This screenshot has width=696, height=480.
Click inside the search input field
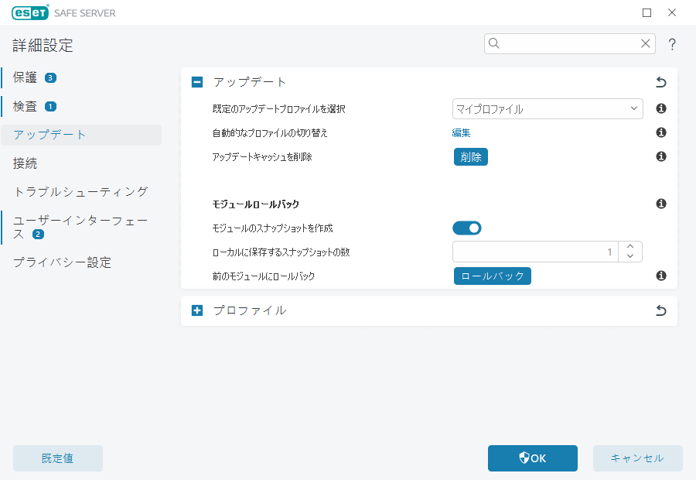click(565, 43)
